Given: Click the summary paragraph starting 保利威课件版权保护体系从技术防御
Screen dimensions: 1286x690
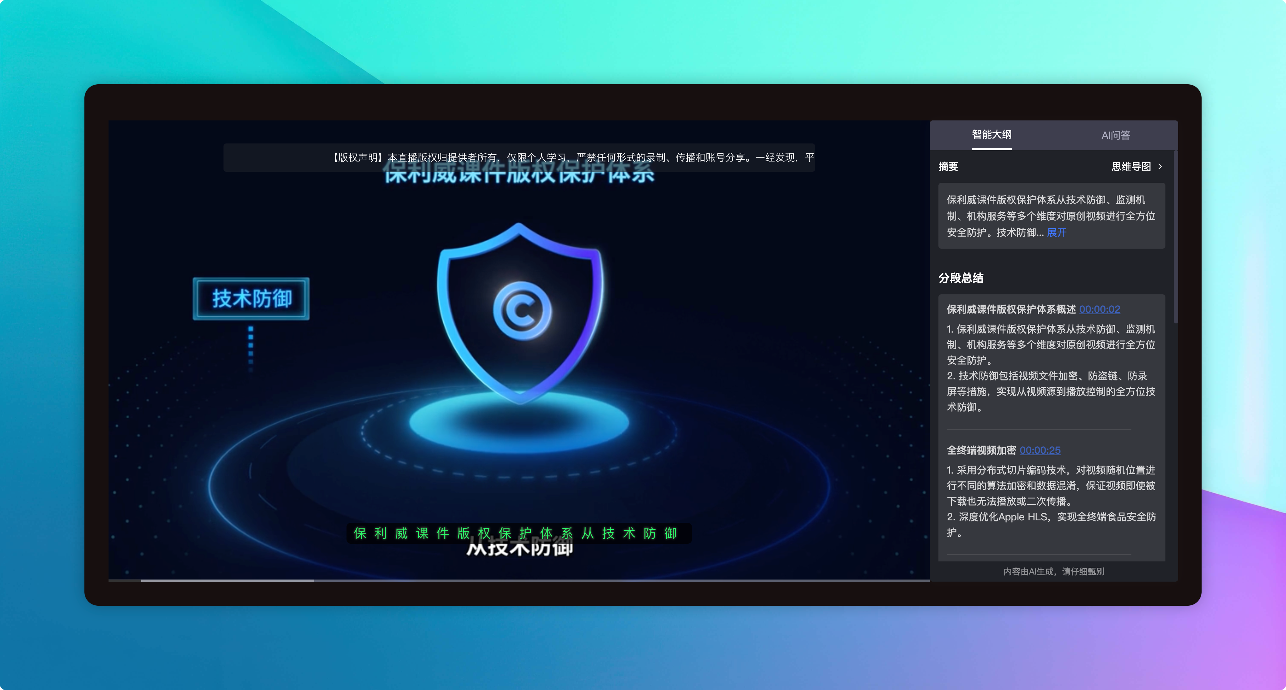Looking at the screenshot, I should [1051, 216].
